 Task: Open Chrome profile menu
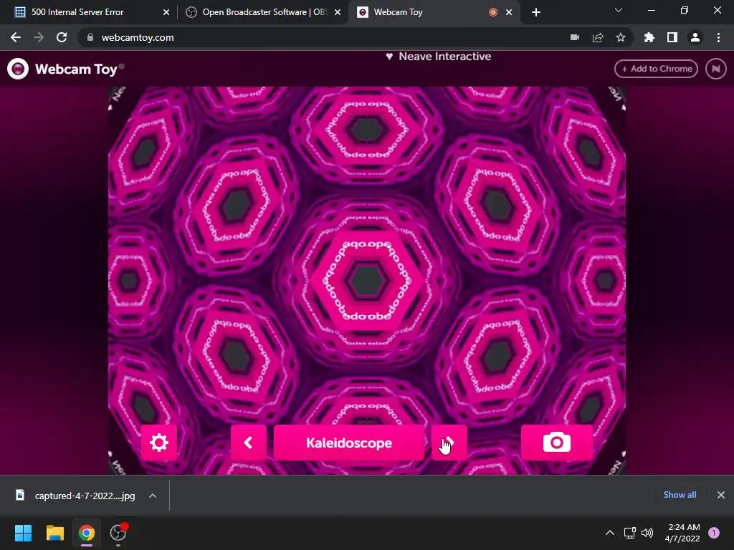(x=695, y=37)
